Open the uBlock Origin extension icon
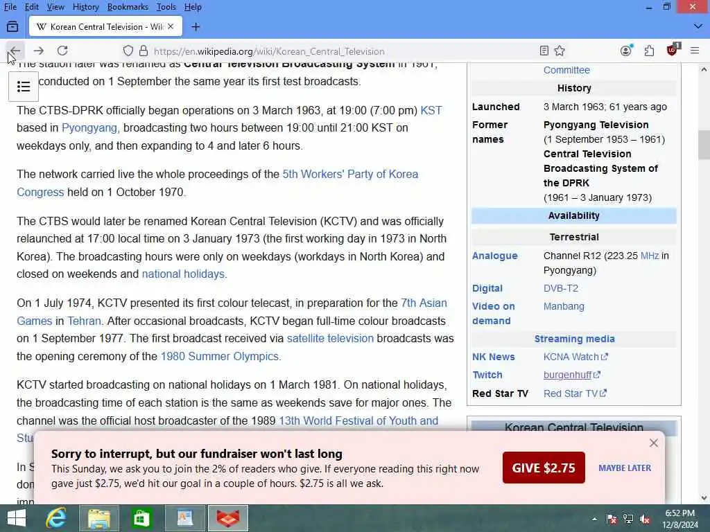The height and width of the screenshot is (532, 710). (x=673, y=50)
